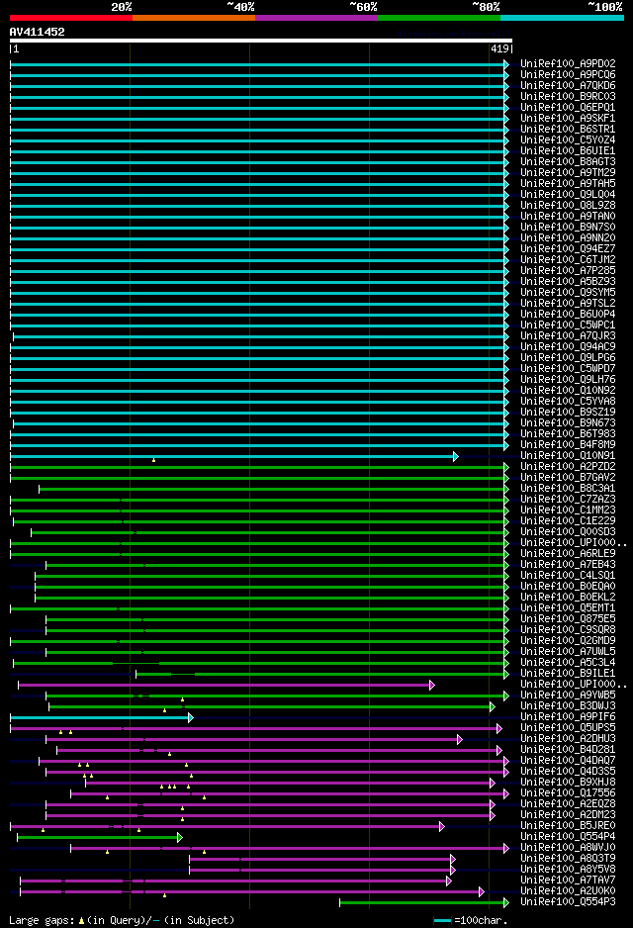Select the label UniRef100_C7ZAZ3
The width and height of the screenshot is (633, 928).
pos(568,499)
